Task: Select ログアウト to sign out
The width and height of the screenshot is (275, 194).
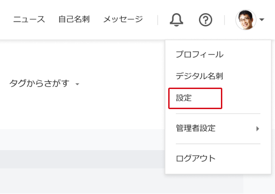Action: coord(196,158)
